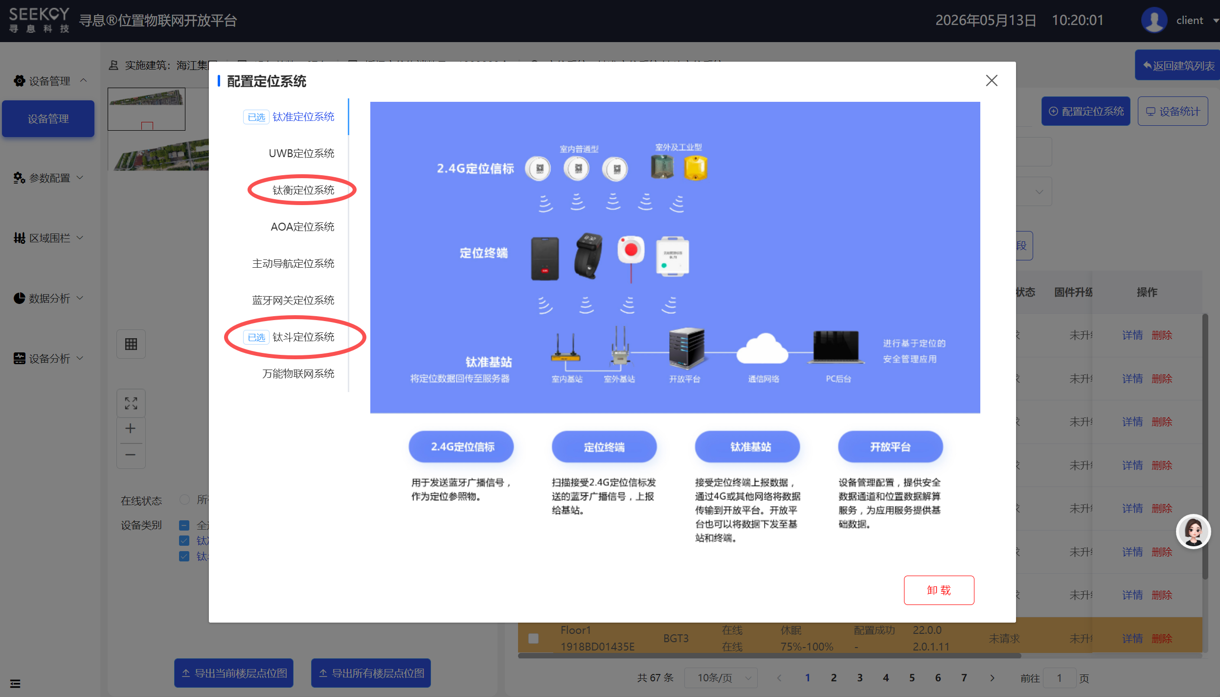Click the next page arrow
The height and width of the screenshot is (697, 1220).
point(992,678)
